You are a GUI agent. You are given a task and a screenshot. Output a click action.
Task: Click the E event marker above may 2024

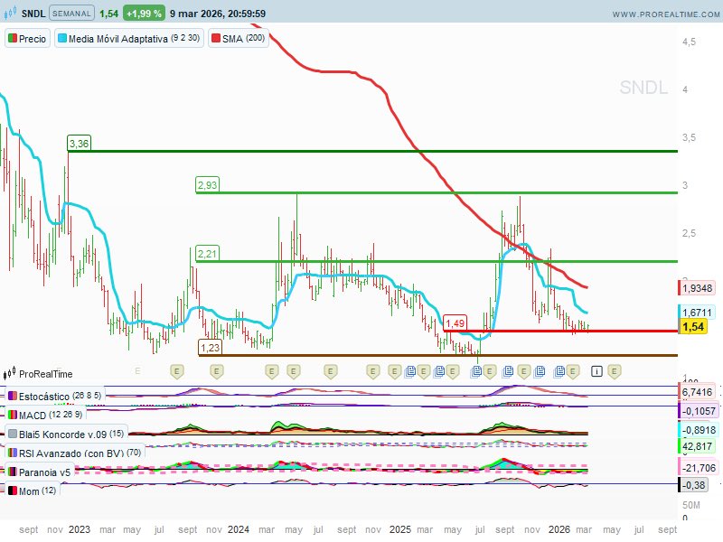click(x=293, y=371)
